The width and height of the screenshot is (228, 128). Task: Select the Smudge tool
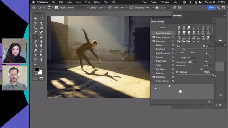tap(41, 46)
